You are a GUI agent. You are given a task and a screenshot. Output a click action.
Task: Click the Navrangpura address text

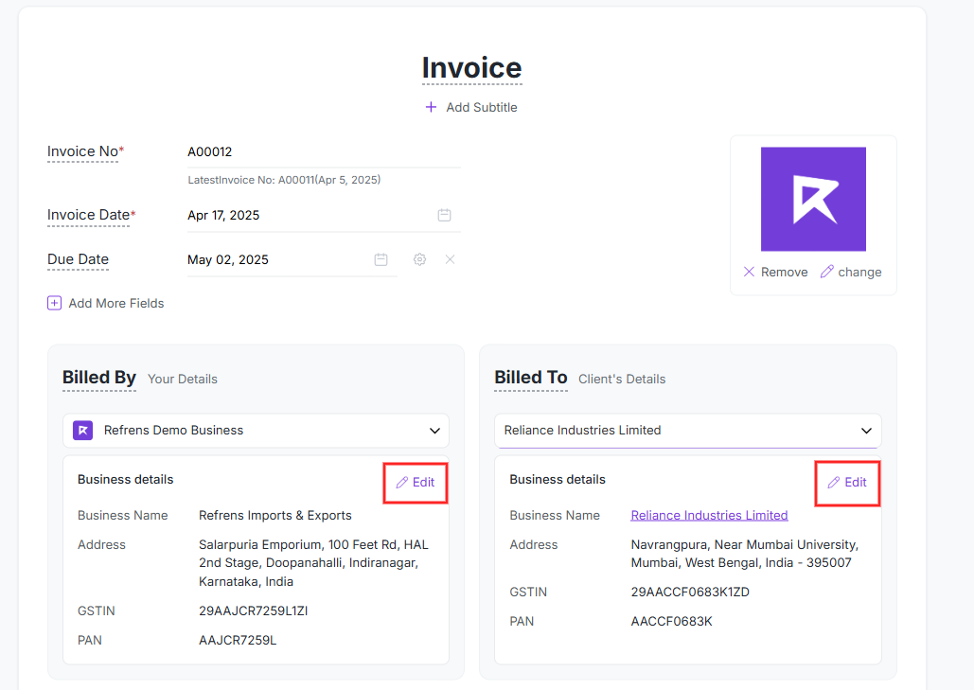coord(745,554)
